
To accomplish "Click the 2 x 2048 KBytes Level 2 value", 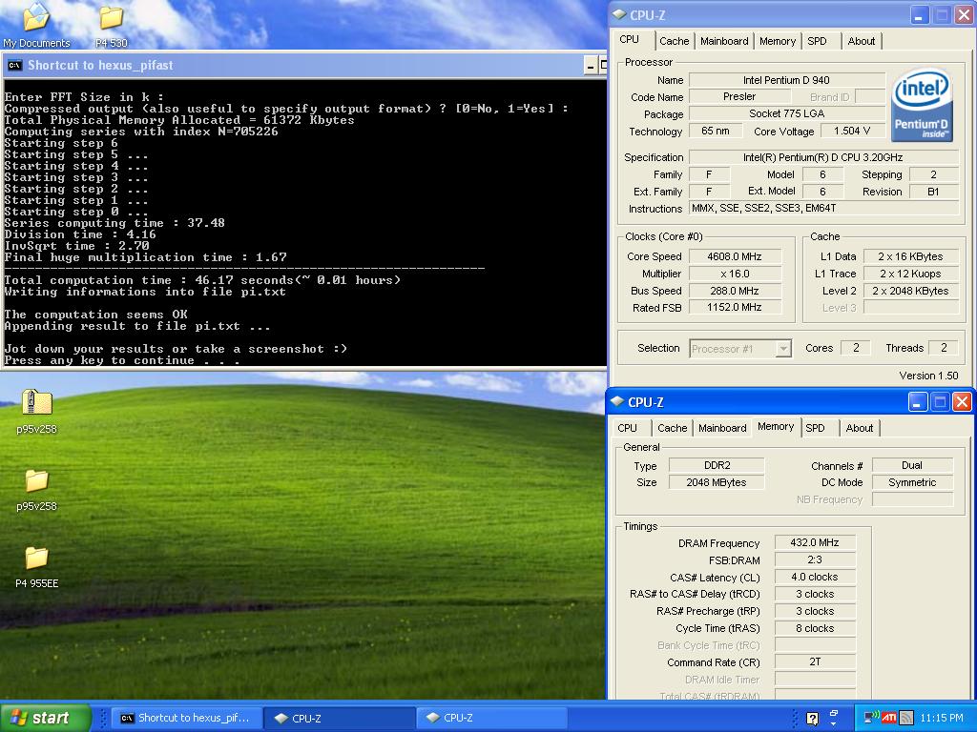I will click(910, 291).
